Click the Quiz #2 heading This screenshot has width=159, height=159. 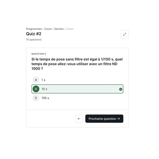tap(34, 34)
